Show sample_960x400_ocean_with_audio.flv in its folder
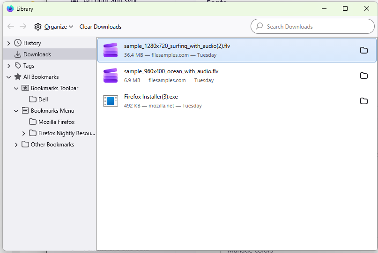Screen dimensions: 378x253 click(364, 76)
